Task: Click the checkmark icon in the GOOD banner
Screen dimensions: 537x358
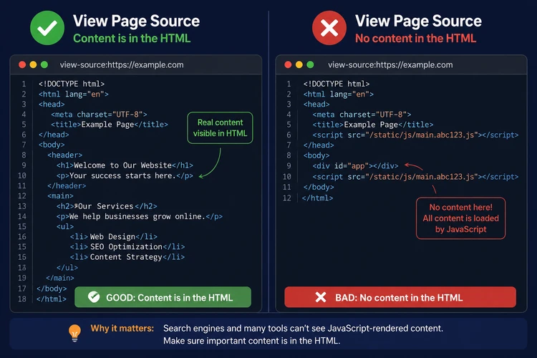Action: (x=94, y=297)
